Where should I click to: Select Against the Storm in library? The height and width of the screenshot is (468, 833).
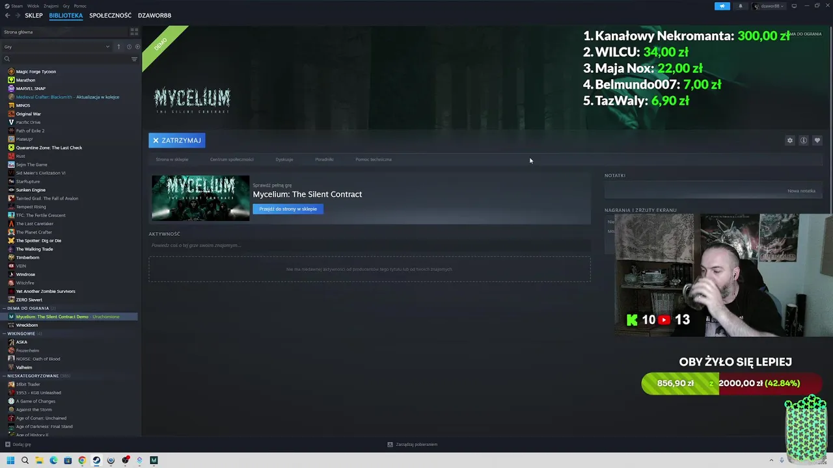34,409
